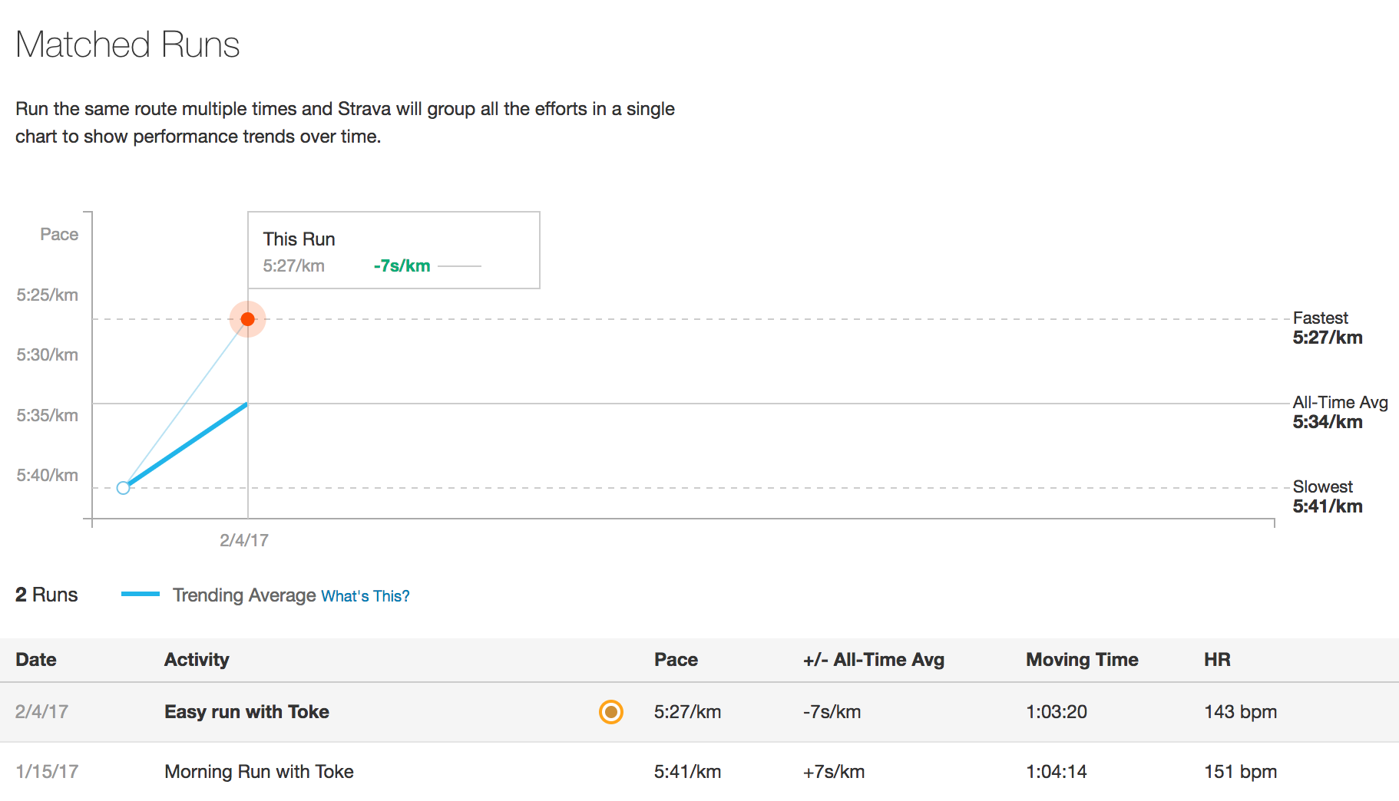
Task: Click the HR column header
Action: click(1217, 660)
